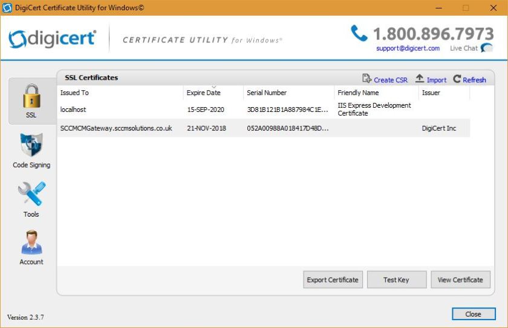Image resolution: width=508 pixels, height=328 pixels.
Task: Sort by Issuer column header
Action: [x=431, y=93]
